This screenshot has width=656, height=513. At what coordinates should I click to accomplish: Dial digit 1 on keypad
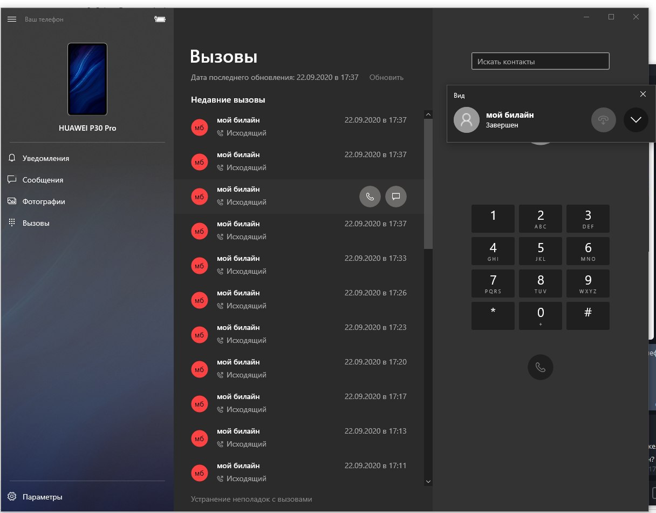(493, 219)
